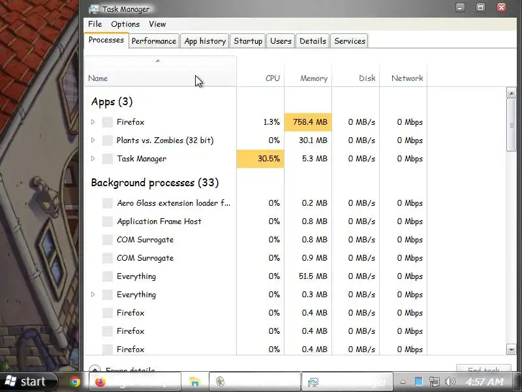
Task: Click the Application Frame Host icon
Action: coord(107,221)
